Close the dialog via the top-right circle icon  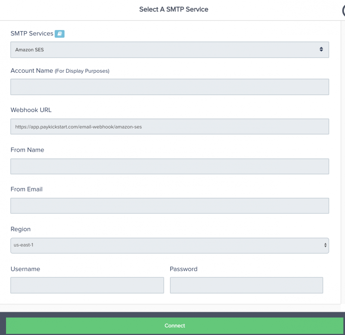(343, 10)
